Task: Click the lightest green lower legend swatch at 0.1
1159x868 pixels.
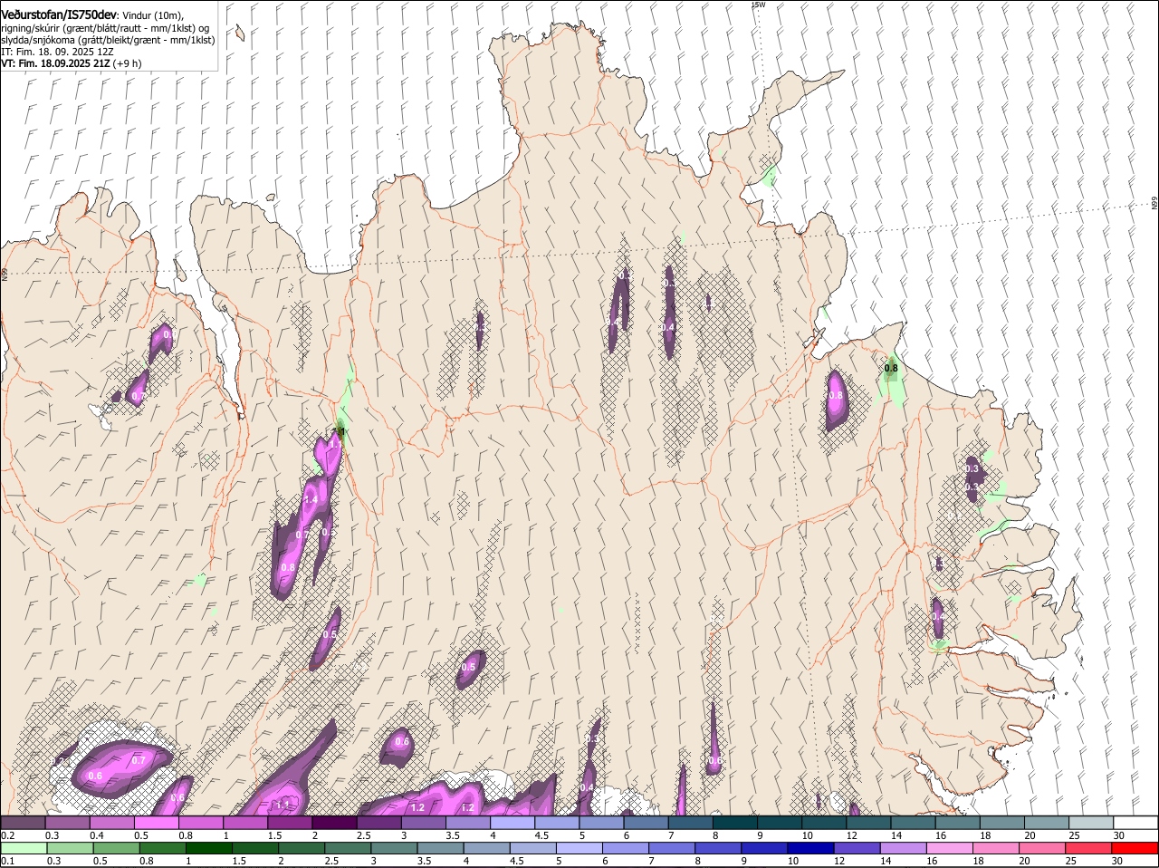Action: (24, 848)
